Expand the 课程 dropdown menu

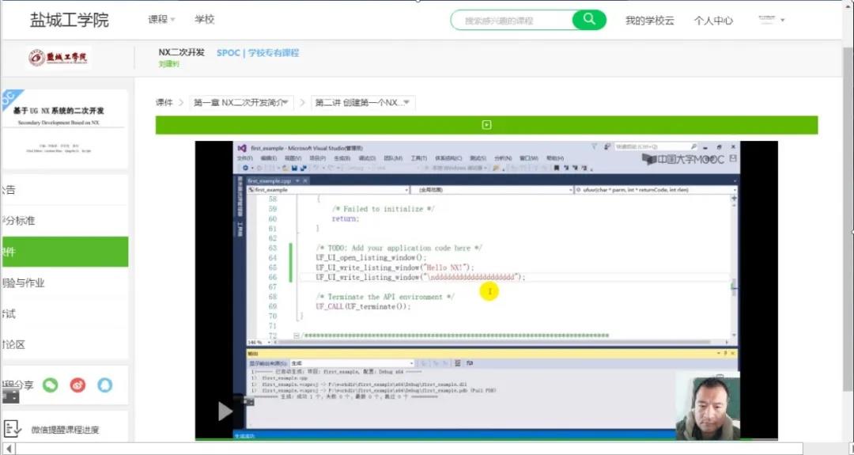(161, 20)
